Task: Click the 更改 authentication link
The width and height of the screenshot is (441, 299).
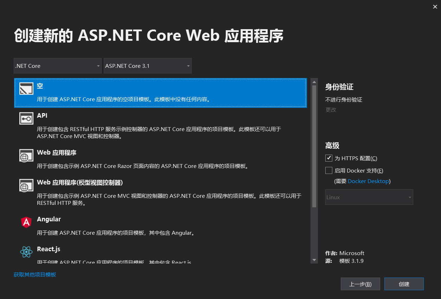Action: click(x=331, y=110)
